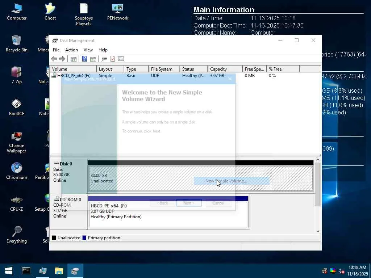Image resolution: width=371 pixels, height=278 pixels.
Task: Sort by the Capacity column header
Action: click(x=225, y=69)
